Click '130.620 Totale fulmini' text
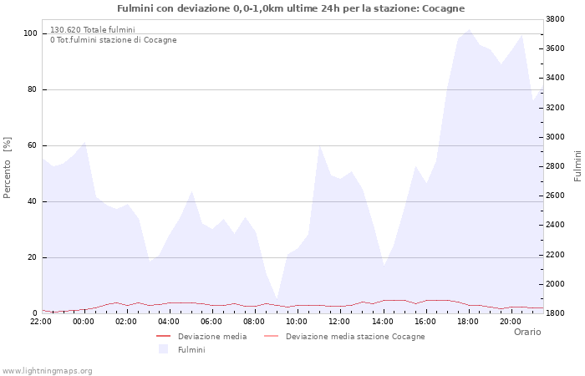 pyautogui.click(x=93, y=30)
